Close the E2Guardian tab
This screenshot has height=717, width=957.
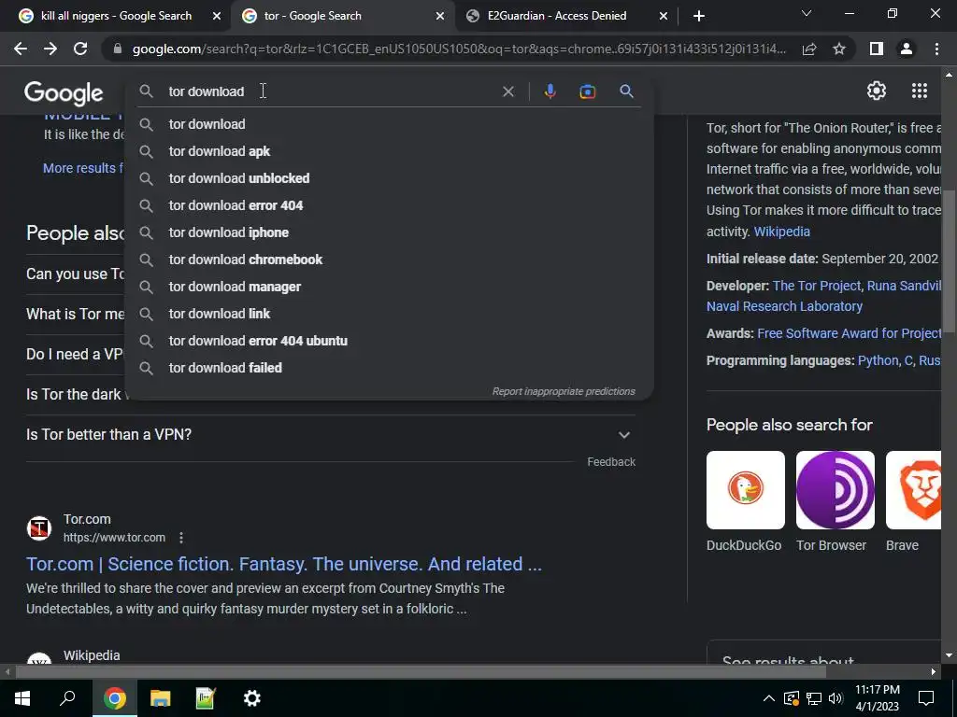664,16
